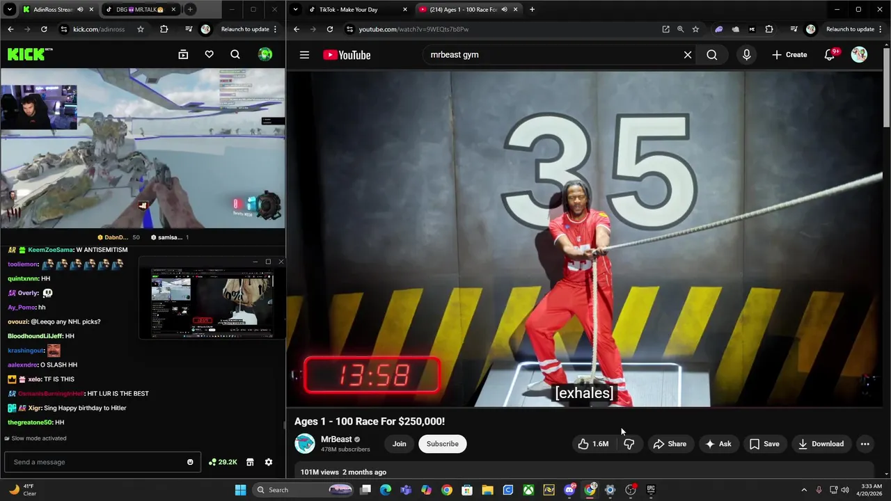The width and height of the screenshot is (891, 501).
Task: Open Kick profile avatar menu
Action: 265,54
